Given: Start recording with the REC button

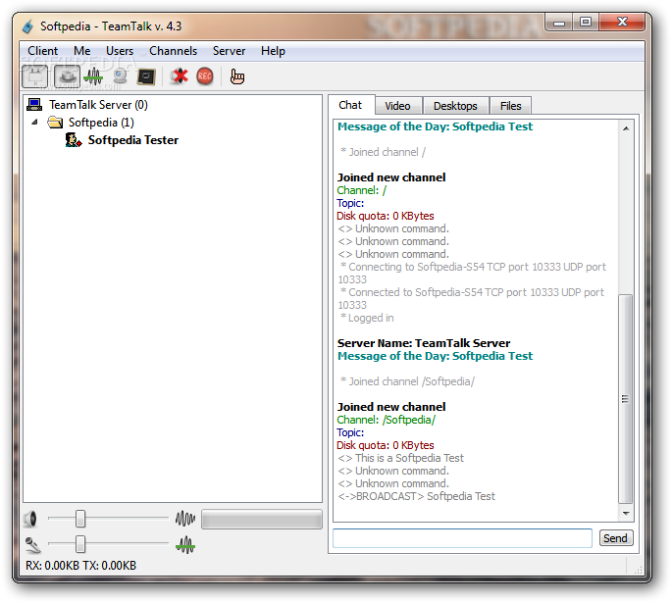Looking at the screenshot, I should [x=205, y=77].
